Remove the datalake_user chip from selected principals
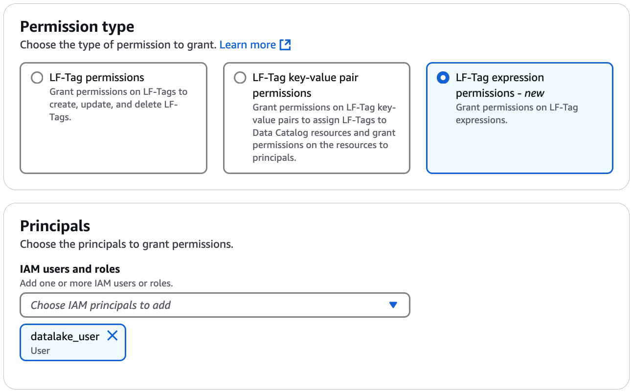633x392 pixels. pyautogui.click(x=113, y=336)
